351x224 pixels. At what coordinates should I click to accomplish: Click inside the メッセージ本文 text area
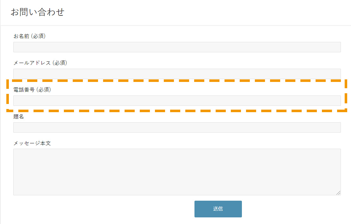[177, 172]
